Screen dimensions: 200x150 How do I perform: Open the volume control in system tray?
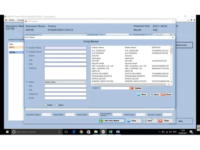(170, 132)
